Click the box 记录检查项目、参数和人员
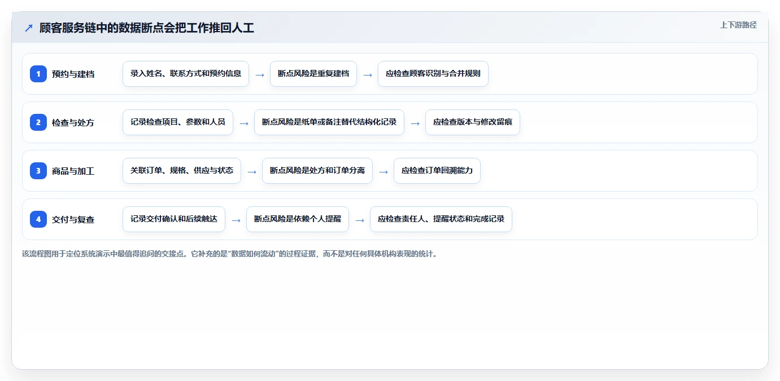The height and width of the screenshot is (381, 780). click(x=178, y=122)
